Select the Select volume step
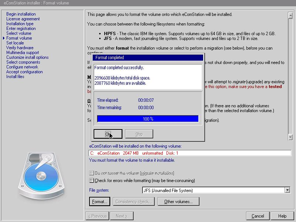 (x=19, y=33)
